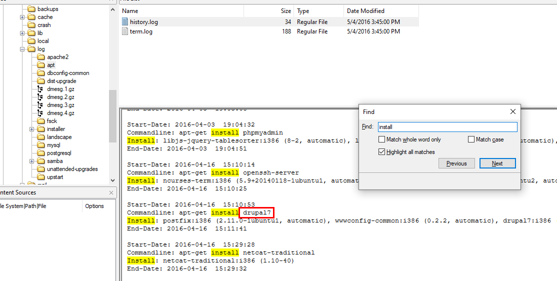Viewport: 557px width, 281px height.
Task: Sort file list by Name column
Action: coord(181,11)
